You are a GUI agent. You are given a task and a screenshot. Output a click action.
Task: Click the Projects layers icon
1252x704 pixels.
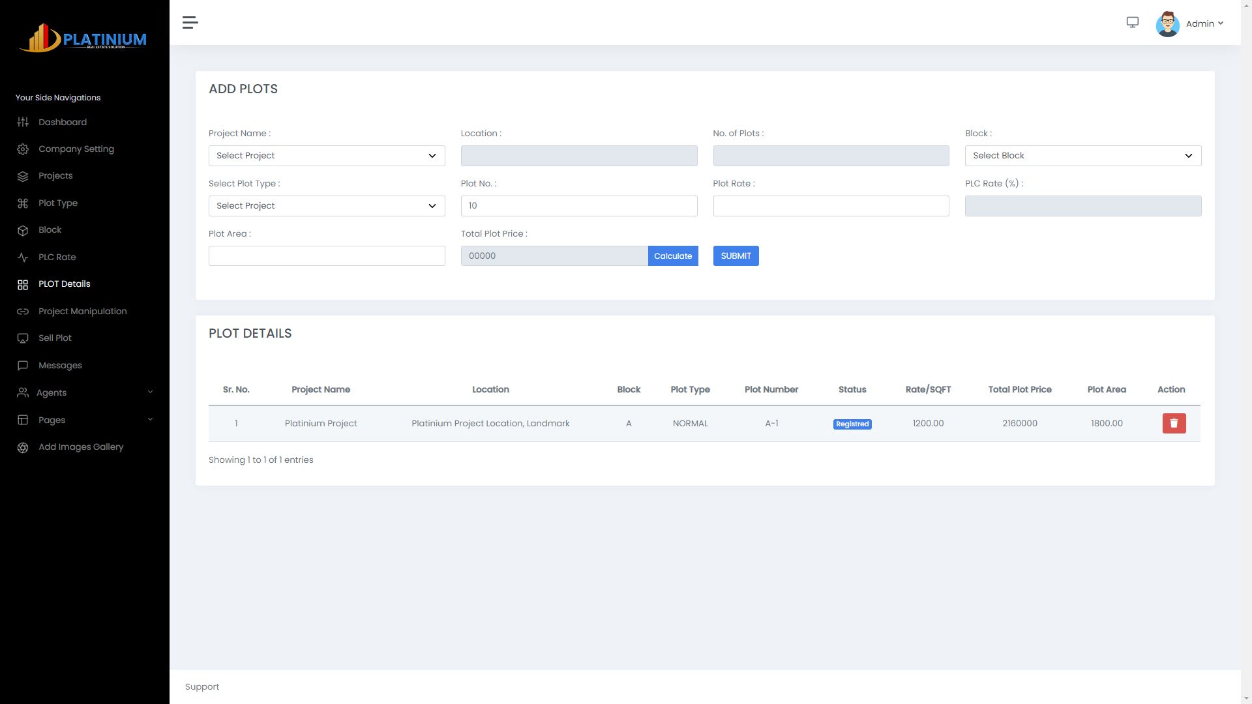23,176
